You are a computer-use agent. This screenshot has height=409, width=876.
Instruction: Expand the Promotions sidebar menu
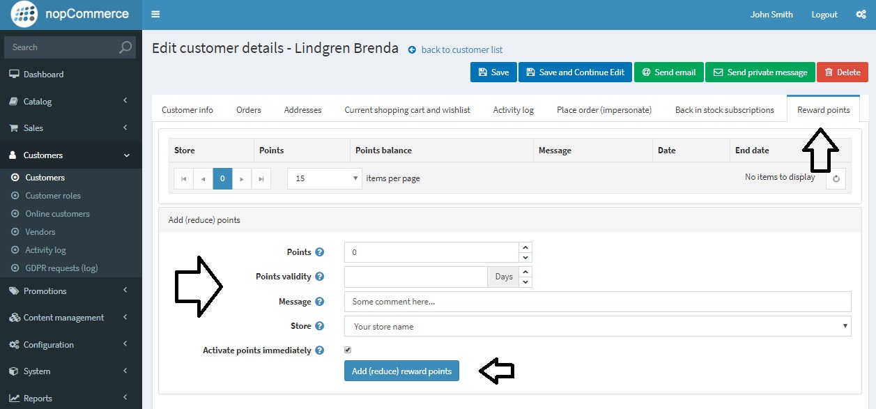click(x=70, y=291)
